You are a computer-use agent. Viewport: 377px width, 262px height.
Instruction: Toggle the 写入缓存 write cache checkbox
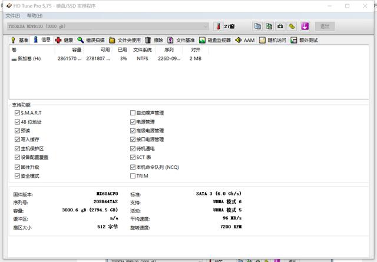pos(17,140)
